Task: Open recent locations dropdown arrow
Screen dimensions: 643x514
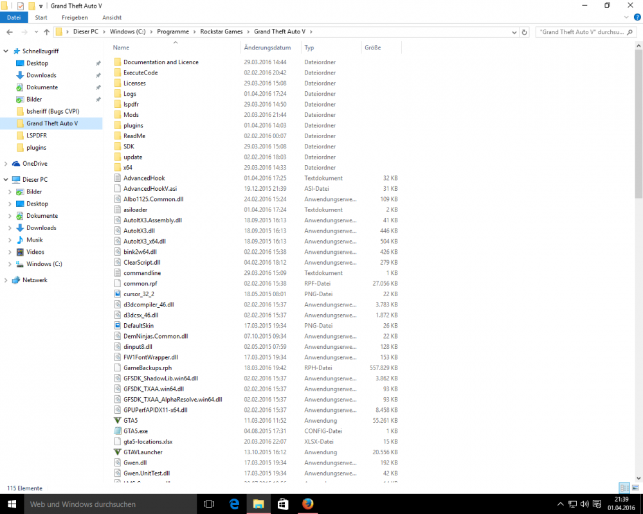Action: click(x=36, y=32)
